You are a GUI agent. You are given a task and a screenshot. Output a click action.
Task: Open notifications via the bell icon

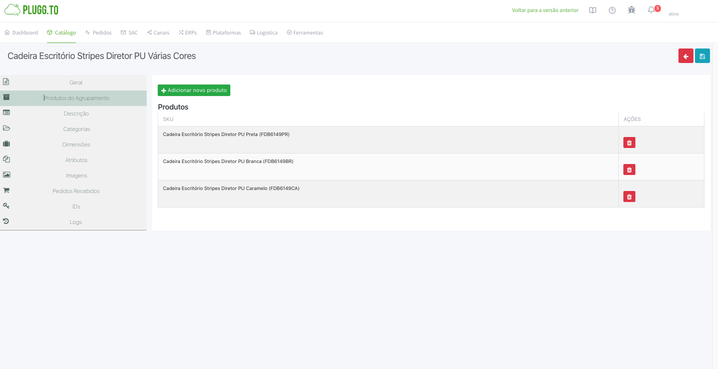point(650,10)
